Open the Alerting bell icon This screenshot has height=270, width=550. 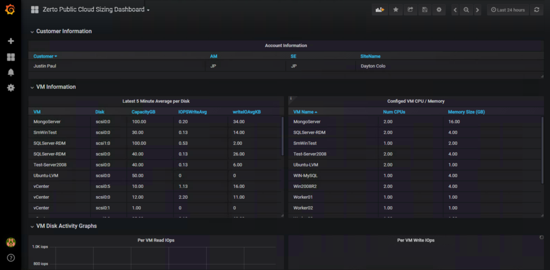pyautogui.click(x=11, y=72)
